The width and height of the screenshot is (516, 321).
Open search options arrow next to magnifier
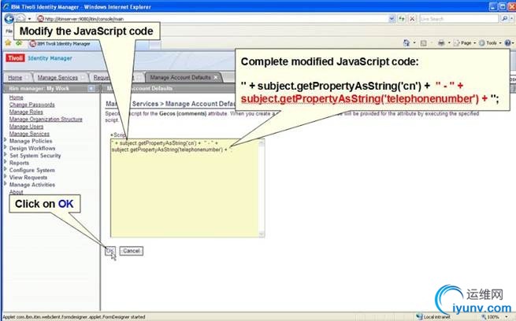(x=512, y=19)
